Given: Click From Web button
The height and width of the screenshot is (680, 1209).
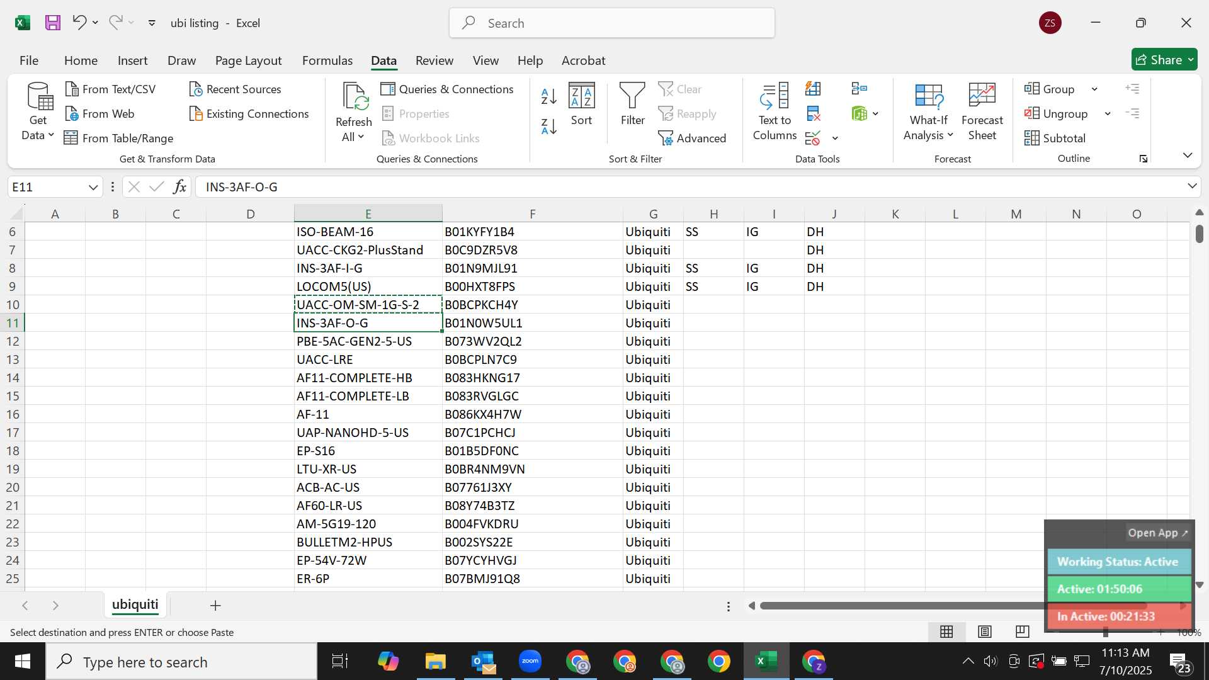Looking at the screenshot, I should pos(100,114).
